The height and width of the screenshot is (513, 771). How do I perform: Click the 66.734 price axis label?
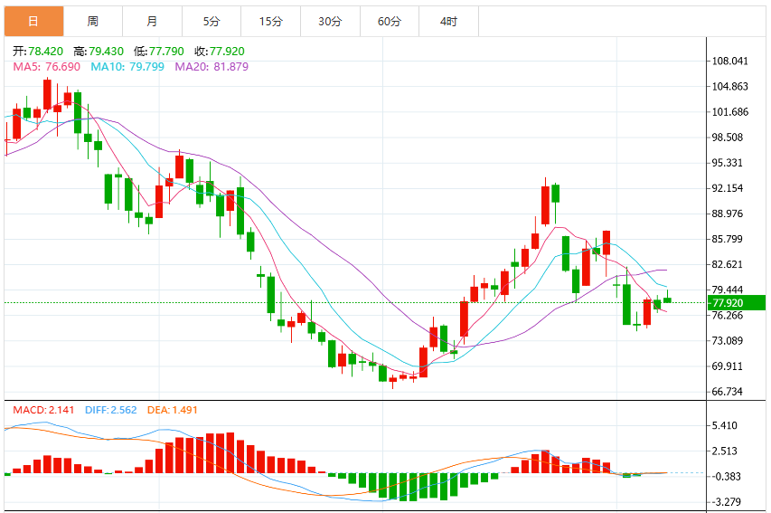point(728,392)
